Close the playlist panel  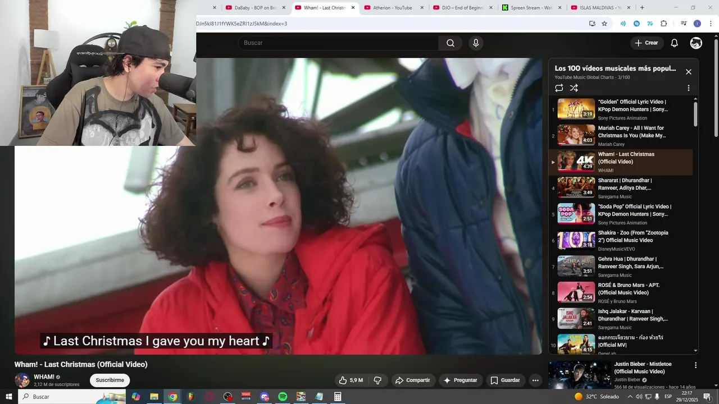689,72
